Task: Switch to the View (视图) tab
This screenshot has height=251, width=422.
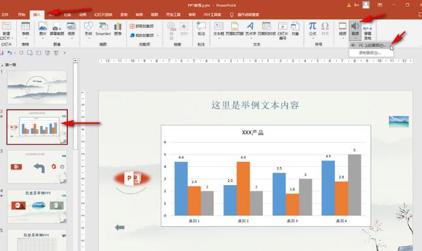Action: tap(154, 15)
